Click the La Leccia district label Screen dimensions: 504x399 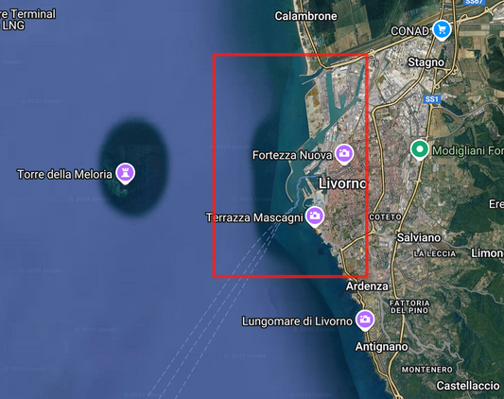435,253
